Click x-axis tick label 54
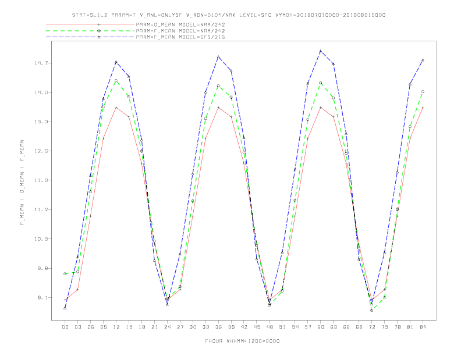This screenshot has width=461, height=356. click(x=295, y=327)
